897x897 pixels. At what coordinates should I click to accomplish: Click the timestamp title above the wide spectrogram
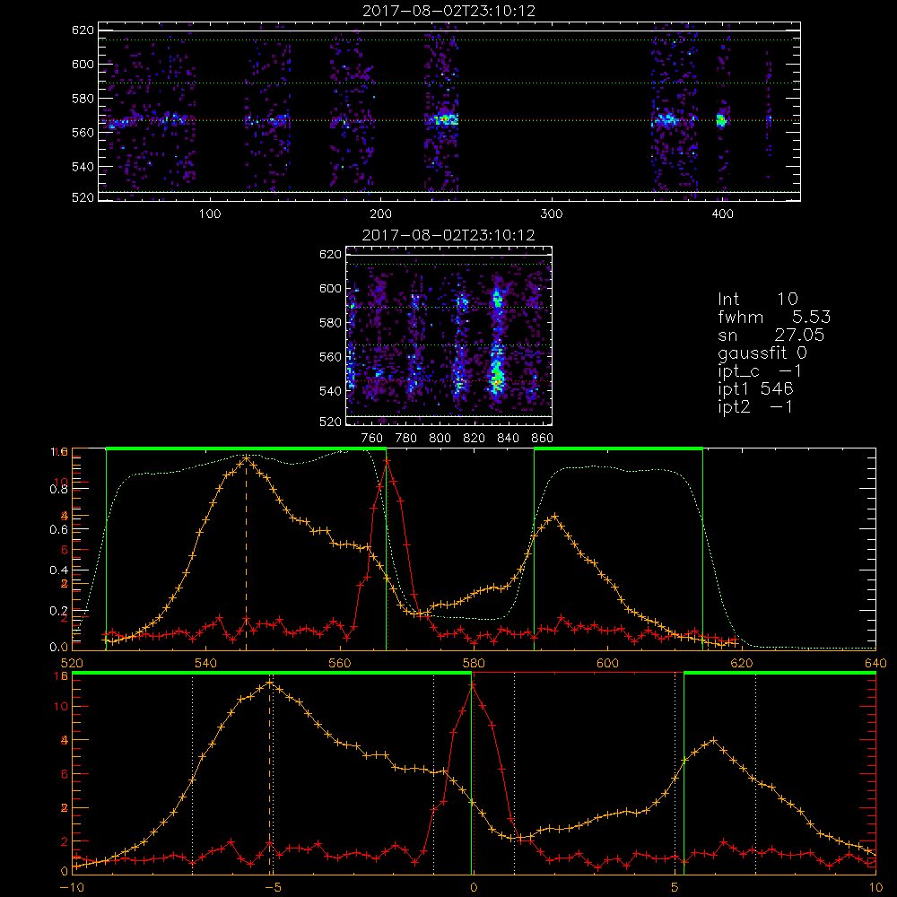pyautogui.click(x=448, y=11)
